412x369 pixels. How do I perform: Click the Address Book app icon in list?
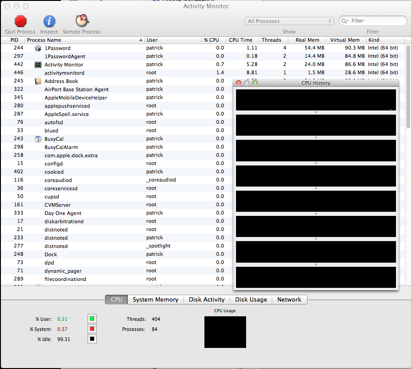coord(38,81)
